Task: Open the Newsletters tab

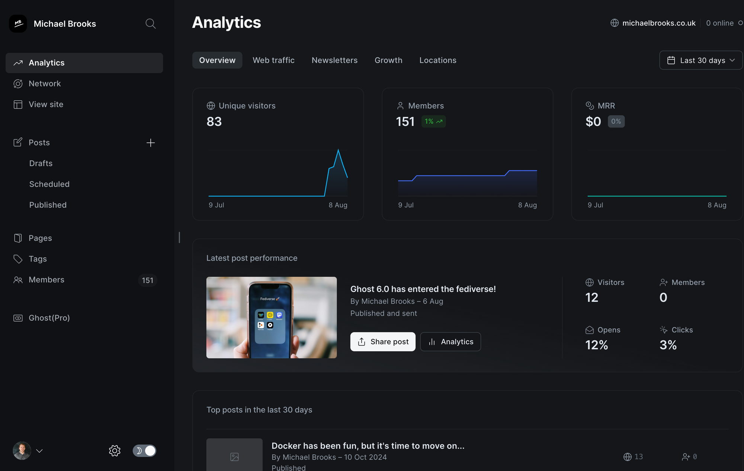Action: click(x=334, y=60)
